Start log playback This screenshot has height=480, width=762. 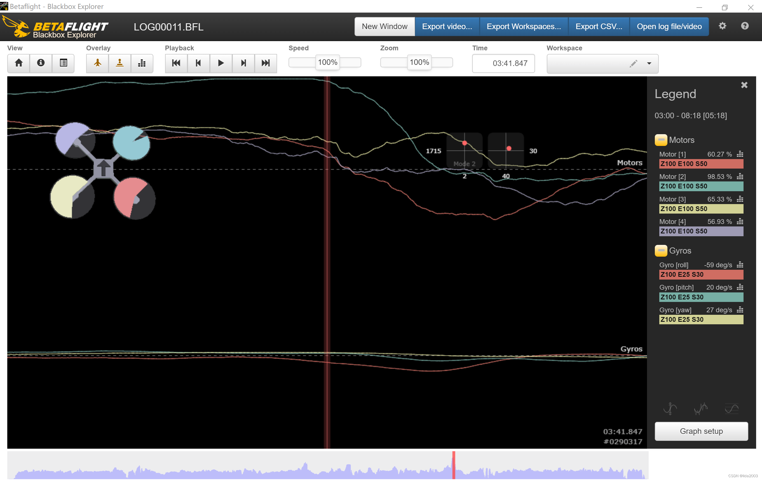coord(221,63)
